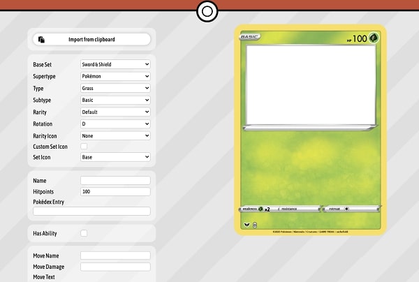The height and width of the screenshot is (282, 419).
Task: Click the Pokédex Entry text field
Action: [91, 211]
